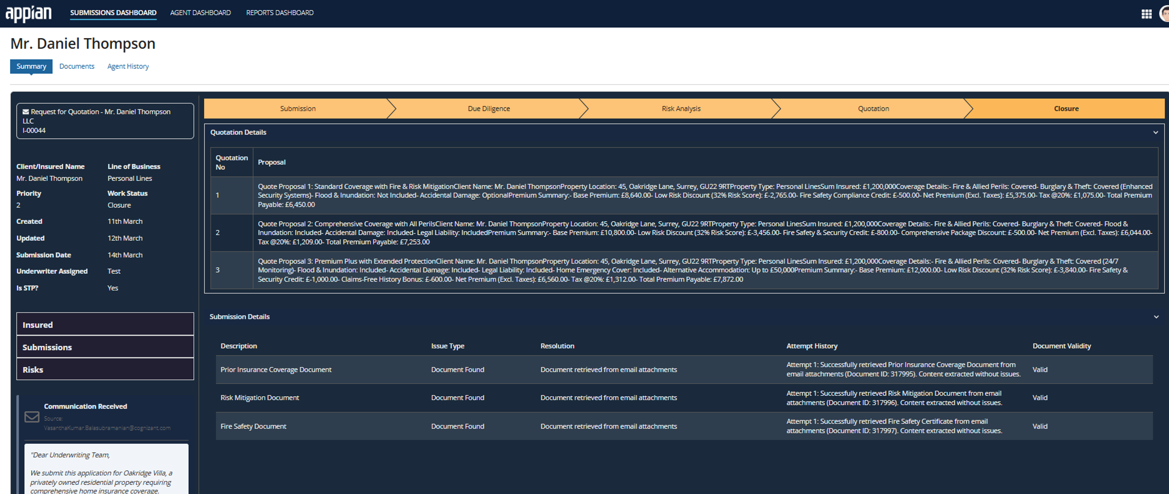Viewport: 1169px width, 494px height.
Task: Click Document Found in Risk Mitigation row
Action: point(458,398)
